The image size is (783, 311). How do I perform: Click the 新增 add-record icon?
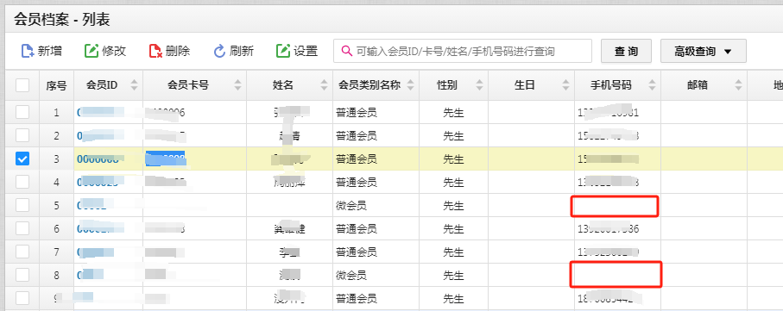pos(28,51)
